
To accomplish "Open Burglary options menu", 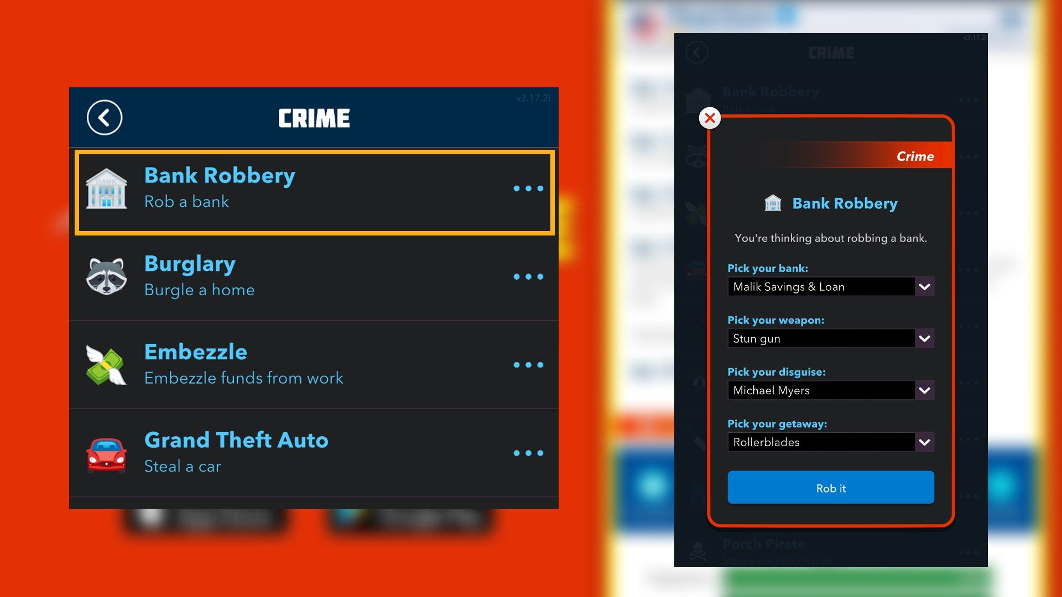I will tap(528, 275).
